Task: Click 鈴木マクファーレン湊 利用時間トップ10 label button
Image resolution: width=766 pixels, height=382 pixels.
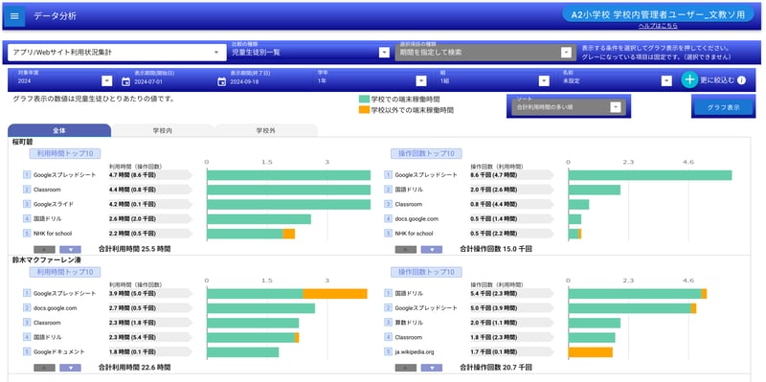Action: tap(65, 272)
